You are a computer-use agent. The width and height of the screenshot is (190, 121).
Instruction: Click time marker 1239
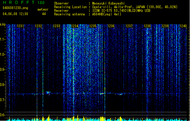coord(165,26)
